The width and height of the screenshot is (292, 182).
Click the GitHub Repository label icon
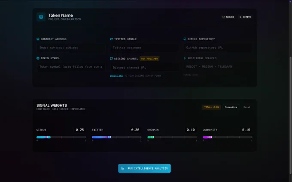coord(185,39)
